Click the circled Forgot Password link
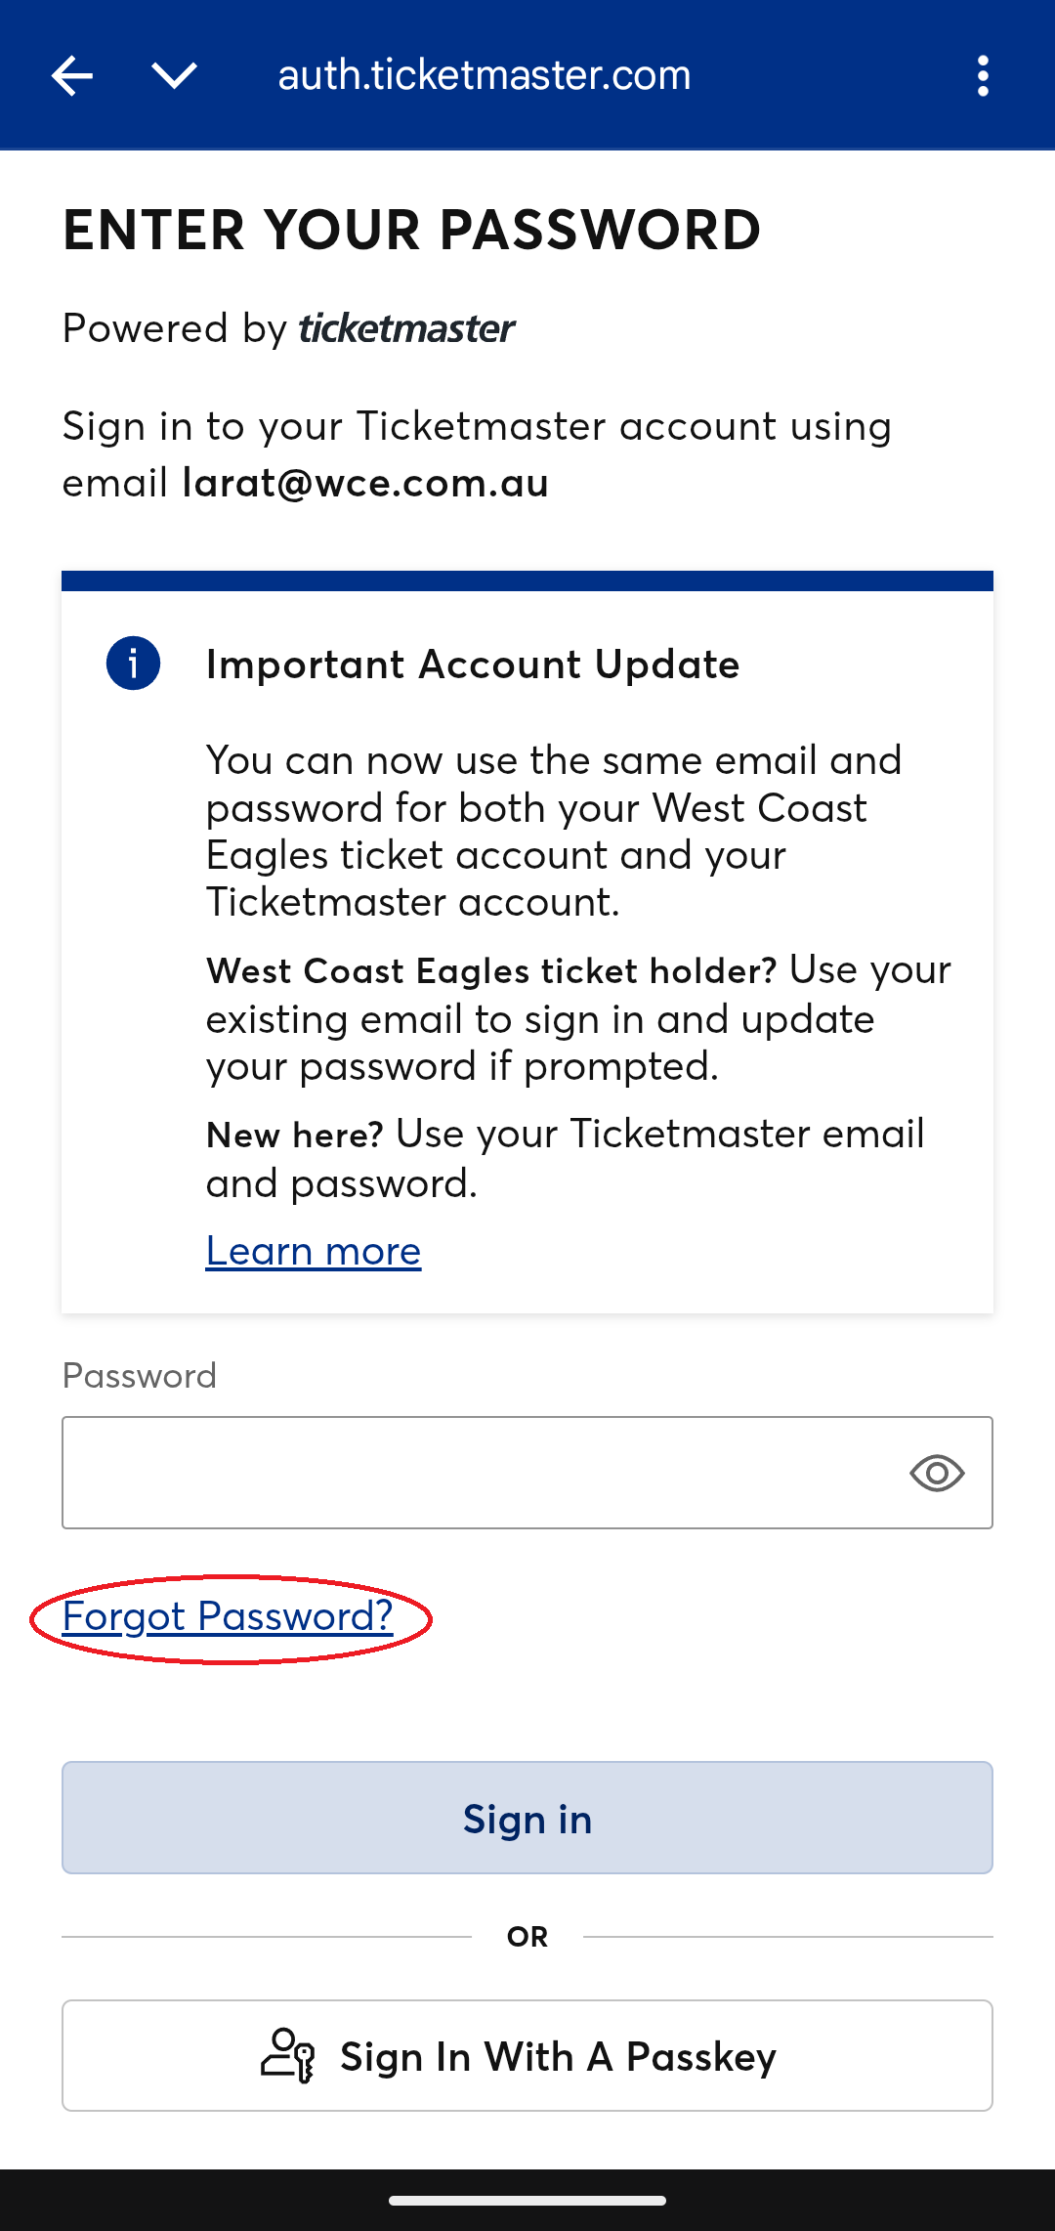This screenshot has height=2231, width=1055. point(227,1617)
